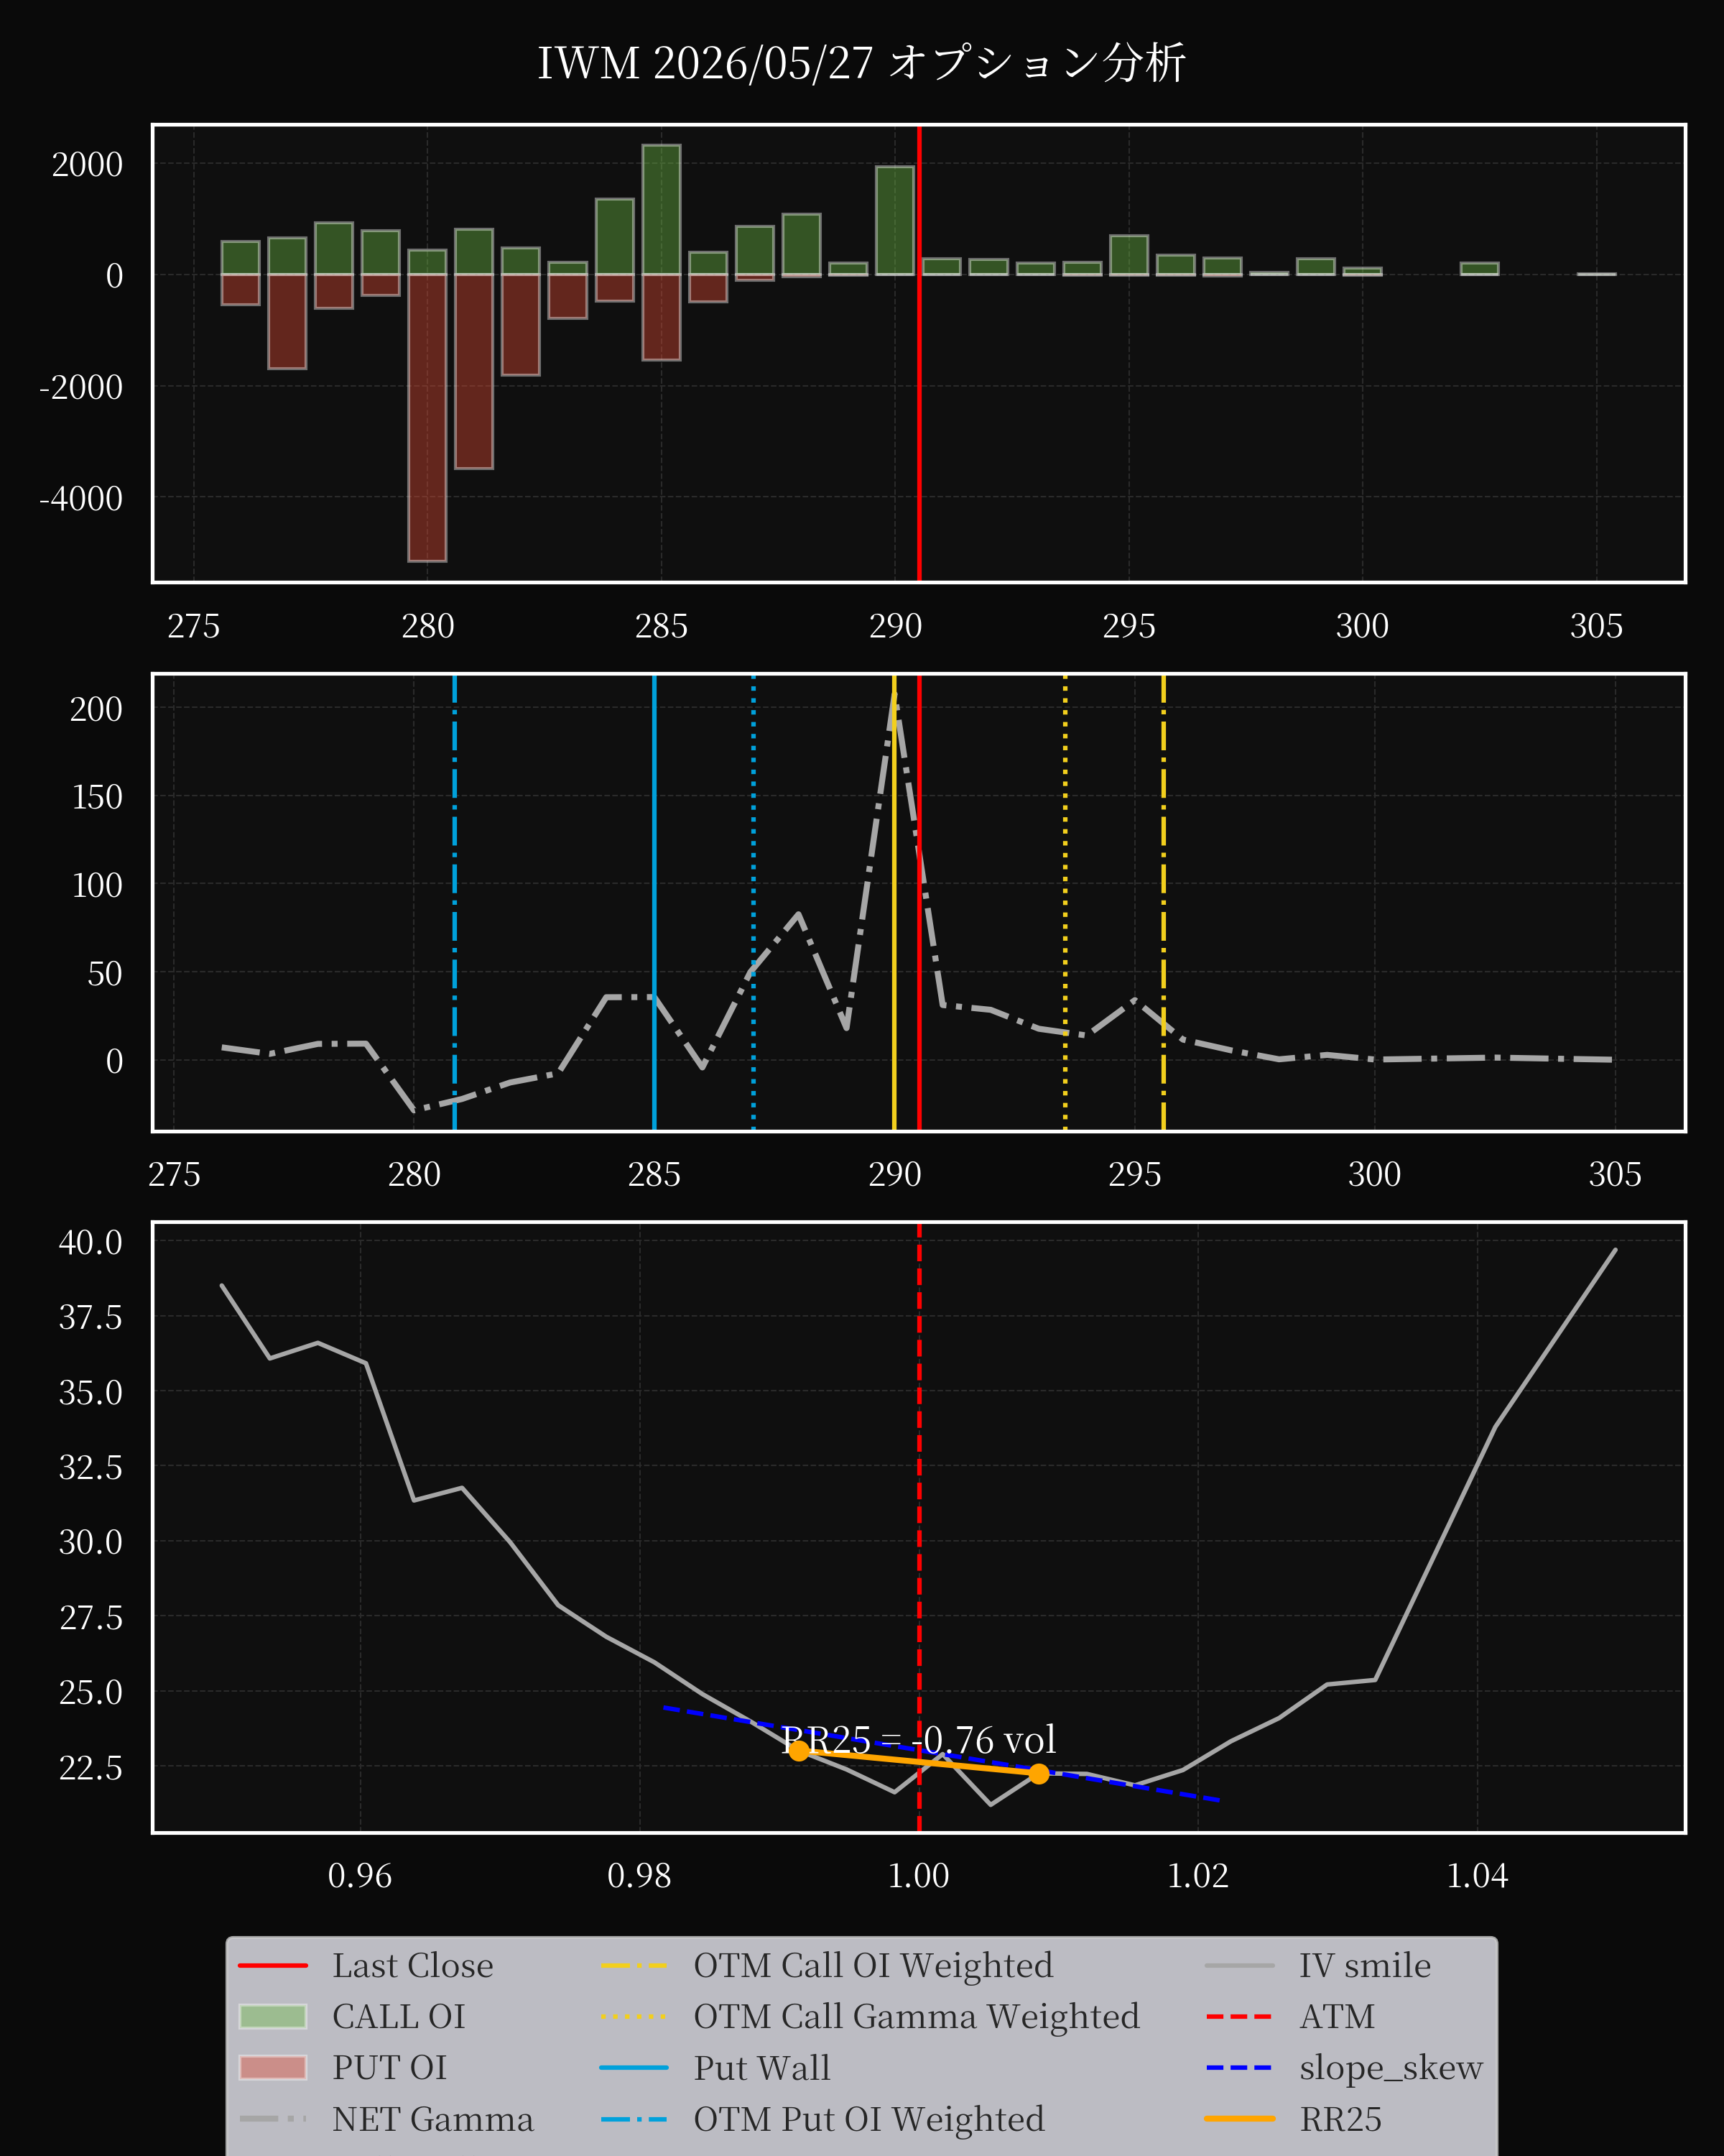Click the '40.0' y-axis label in IV chart
This screenshot has height=2156, width=1724.
click(x=91, y=1242)
